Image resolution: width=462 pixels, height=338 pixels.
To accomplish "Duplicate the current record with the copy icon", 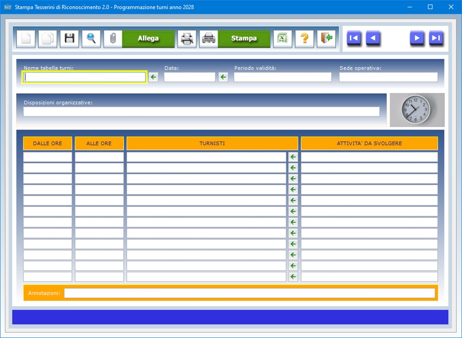I will [x=48, y=39].
